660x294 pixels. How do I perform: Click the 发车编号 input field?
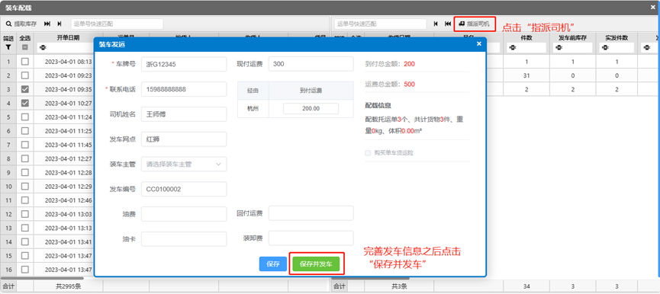tap(184, 189)
